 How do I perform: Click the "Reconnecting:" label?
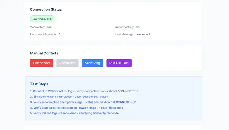click(125, 27)
